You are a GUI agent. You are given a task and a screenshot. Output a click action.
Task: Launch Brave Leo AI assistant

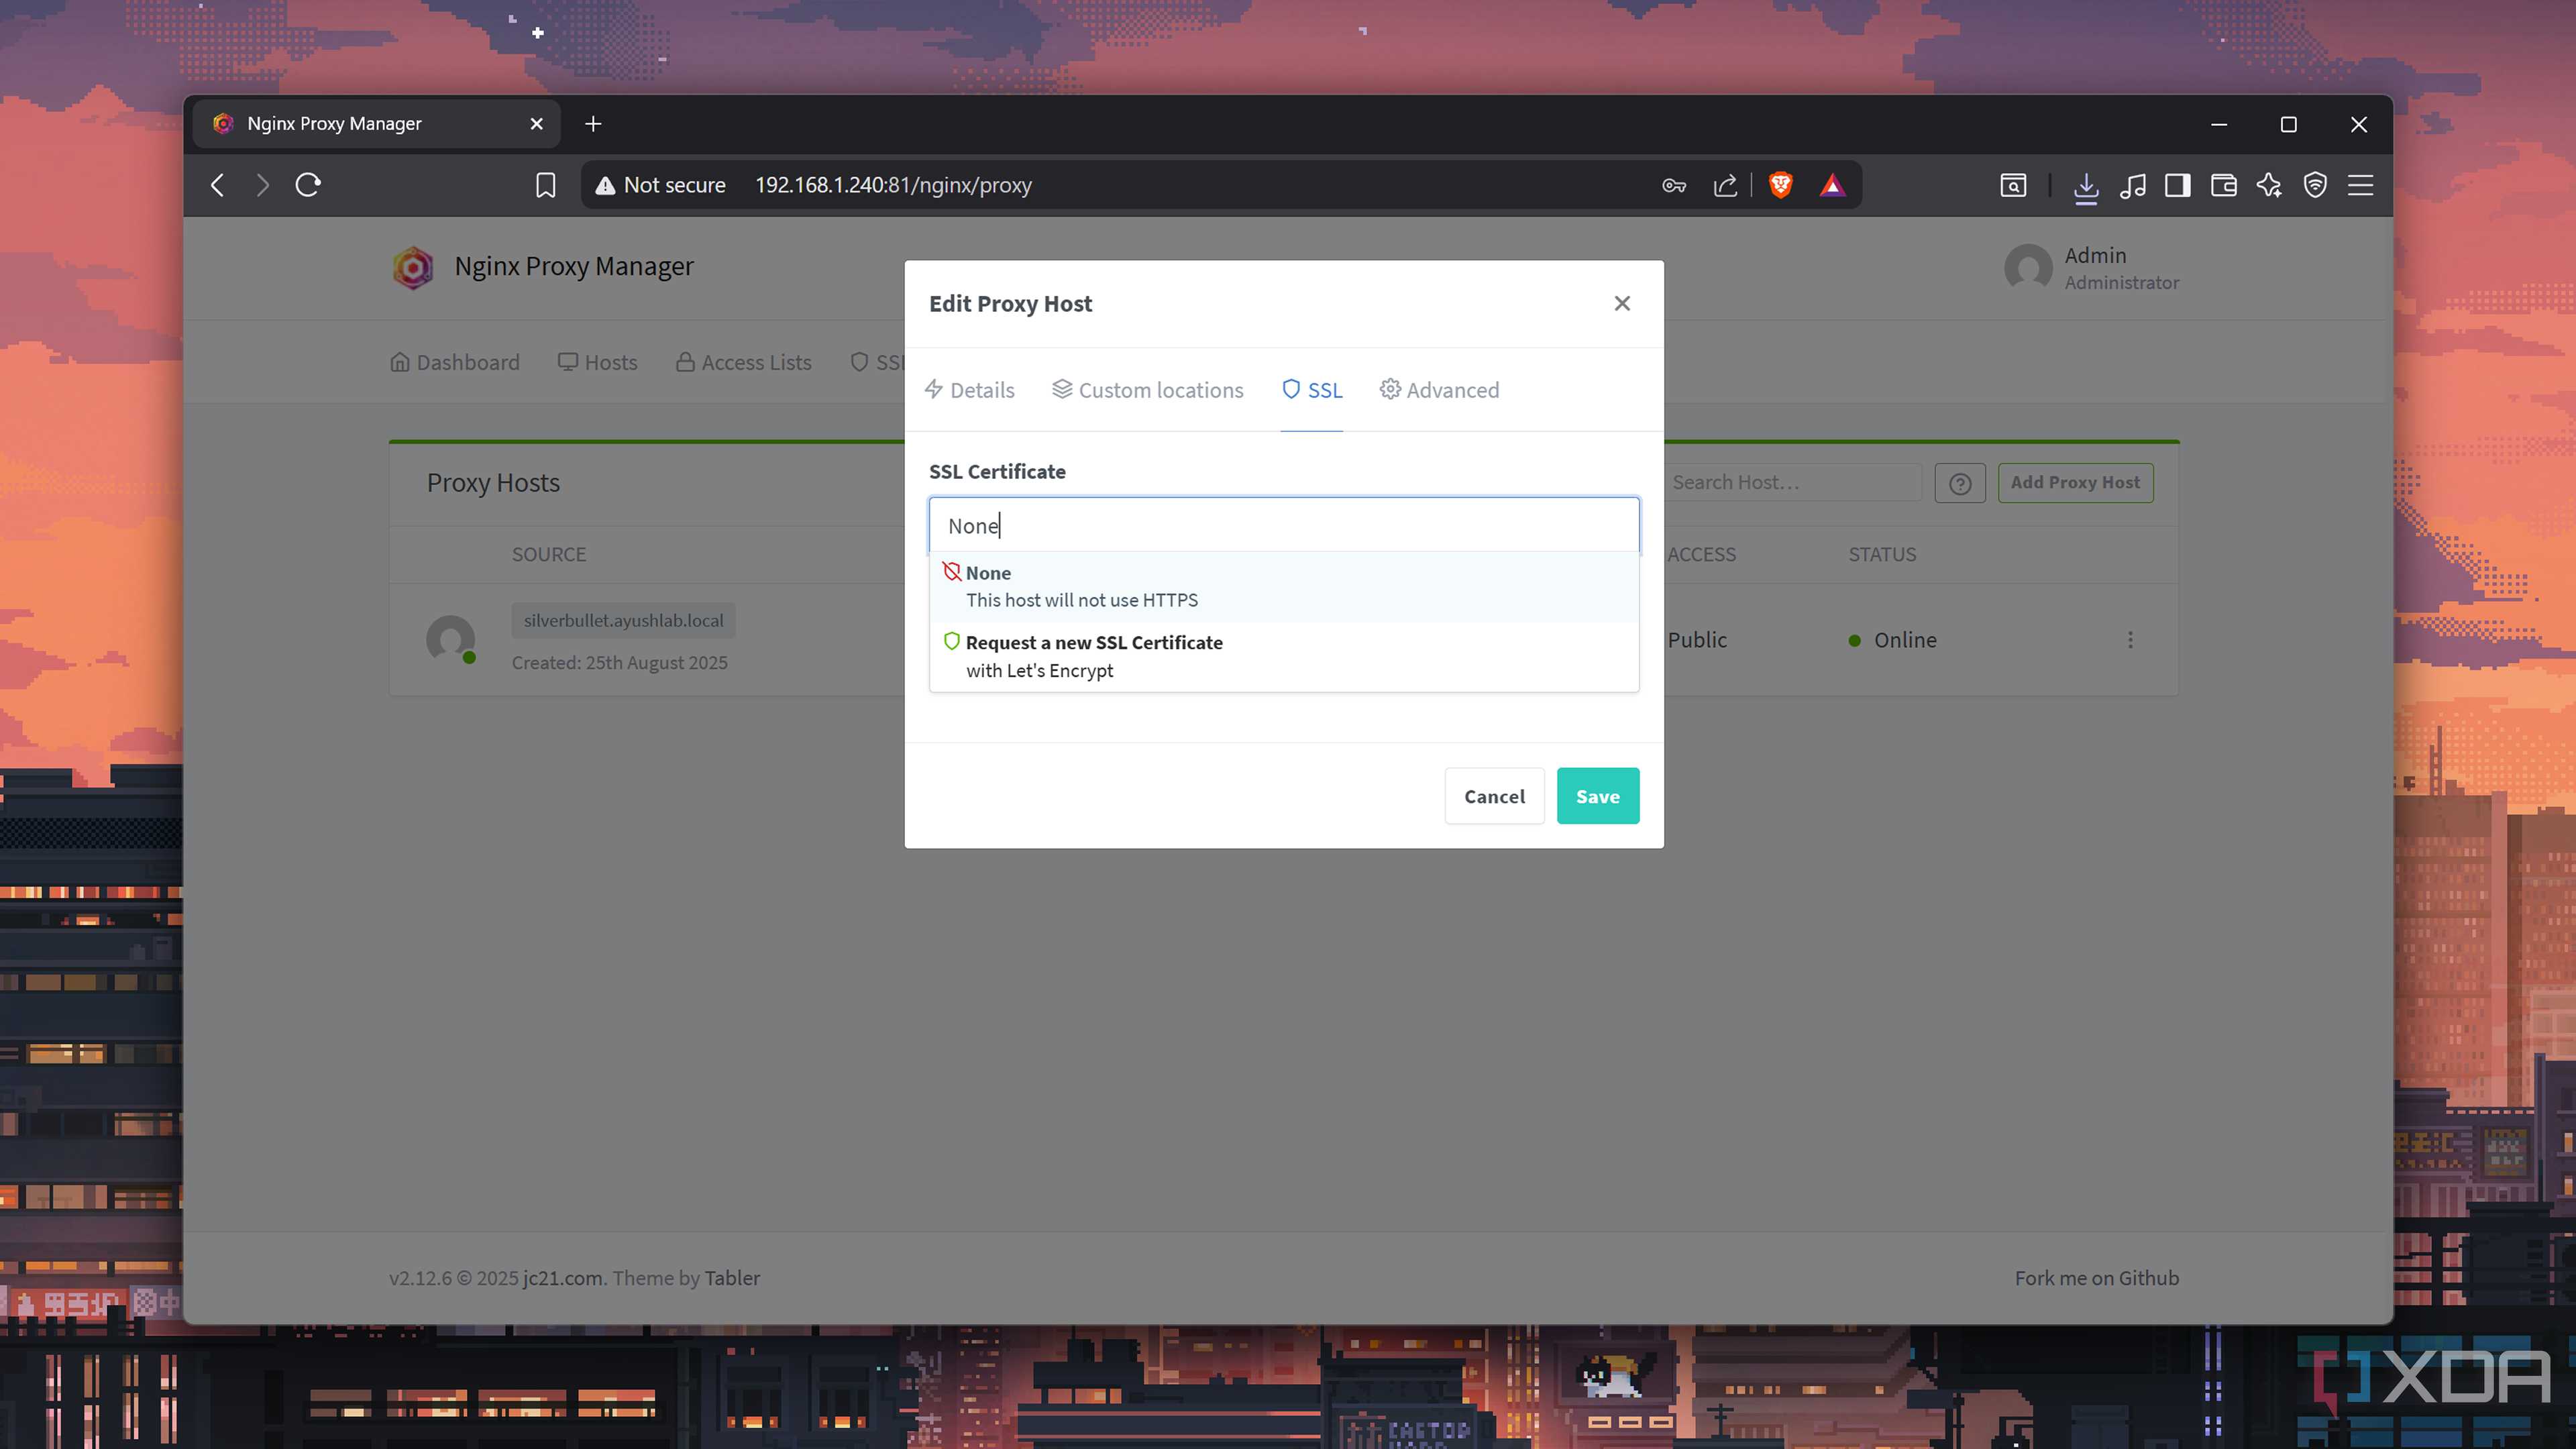tap(2268, 185)
